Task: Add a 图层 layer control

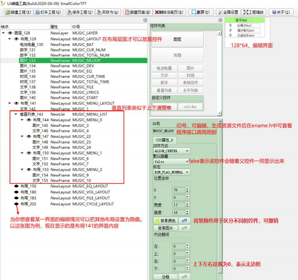Action: click(177, 39)
